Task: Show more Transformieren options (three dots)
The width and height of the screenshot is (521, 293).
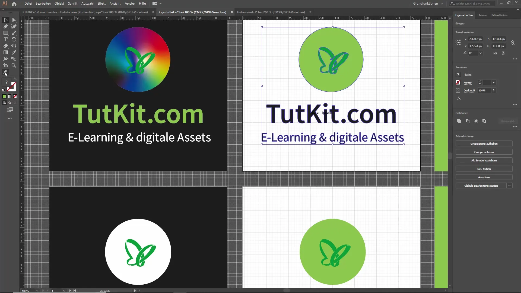Action: click(x=515, y=59)
